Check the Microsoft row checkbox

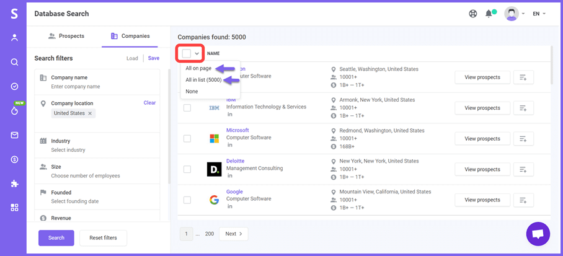[187, 138]
